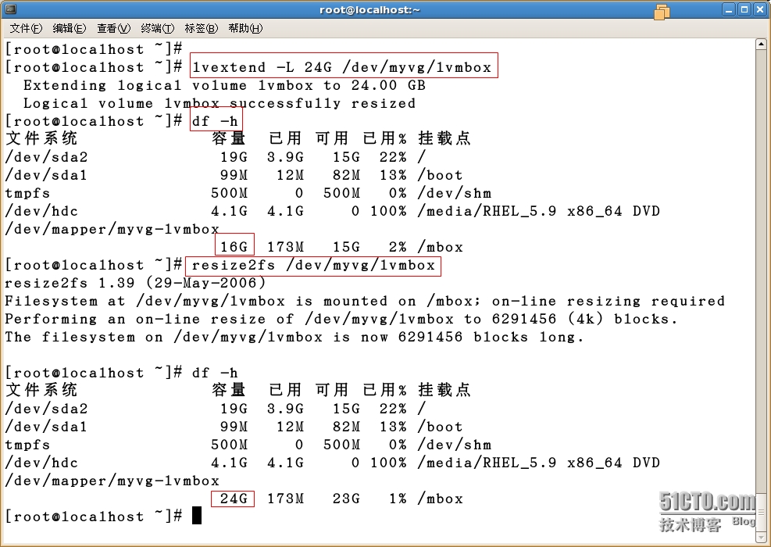
Task: Click 'resize2fs 1.39 (29-May-2006)' line
Action: pos(135,283)
